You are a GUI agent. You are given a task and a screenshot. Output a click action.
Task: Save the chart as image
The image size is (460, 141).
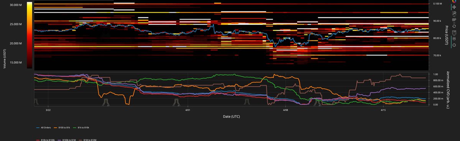coord(454,32)
